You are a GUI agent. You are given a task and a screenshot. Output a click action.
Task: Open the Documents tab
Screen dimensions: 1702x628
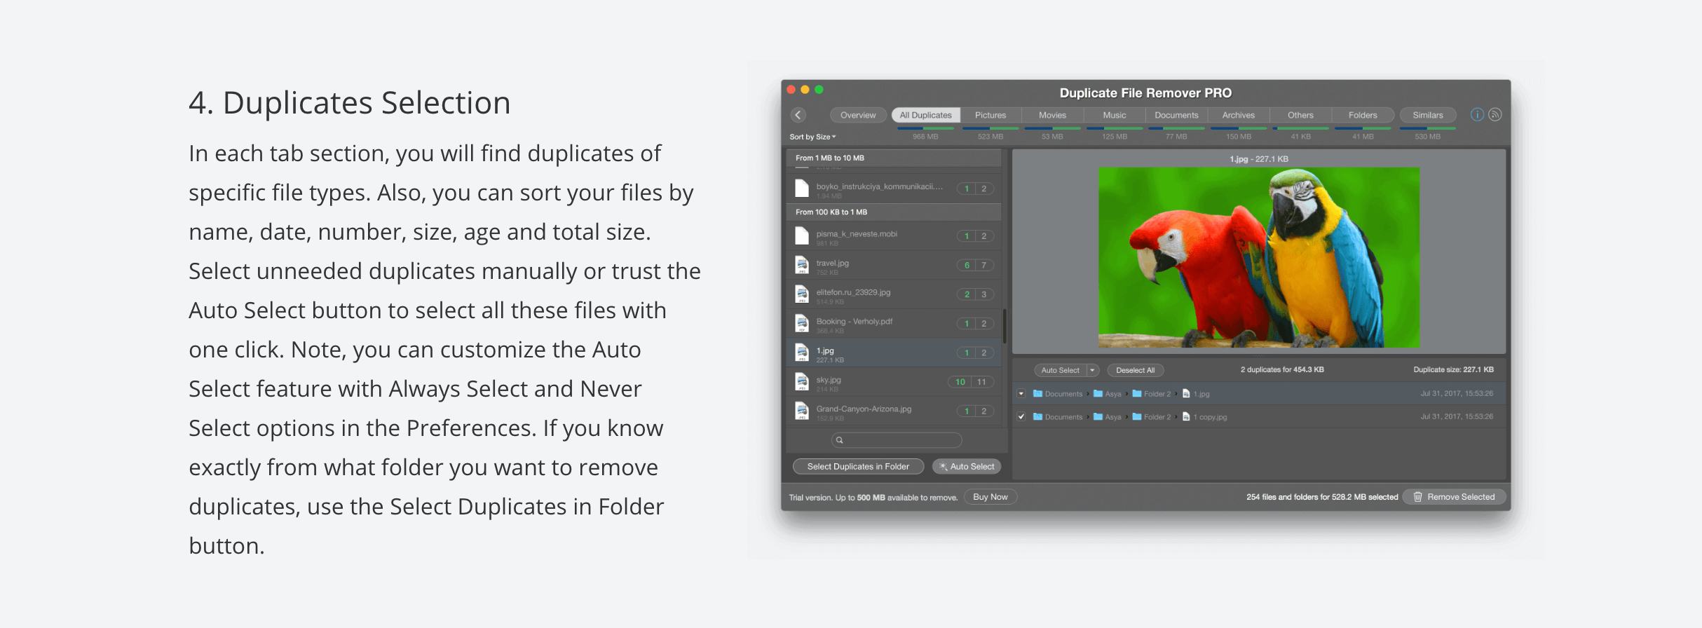pos(1176,115)
